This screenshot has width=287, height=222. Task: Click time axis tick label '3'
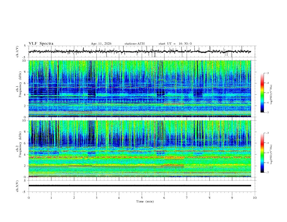click(96, 198)
